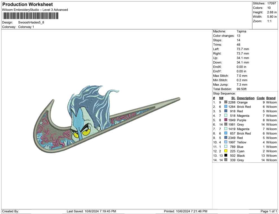Click the swatch for Magenta 1419
The height and width of the screenshot is (214, 279).
226,129
